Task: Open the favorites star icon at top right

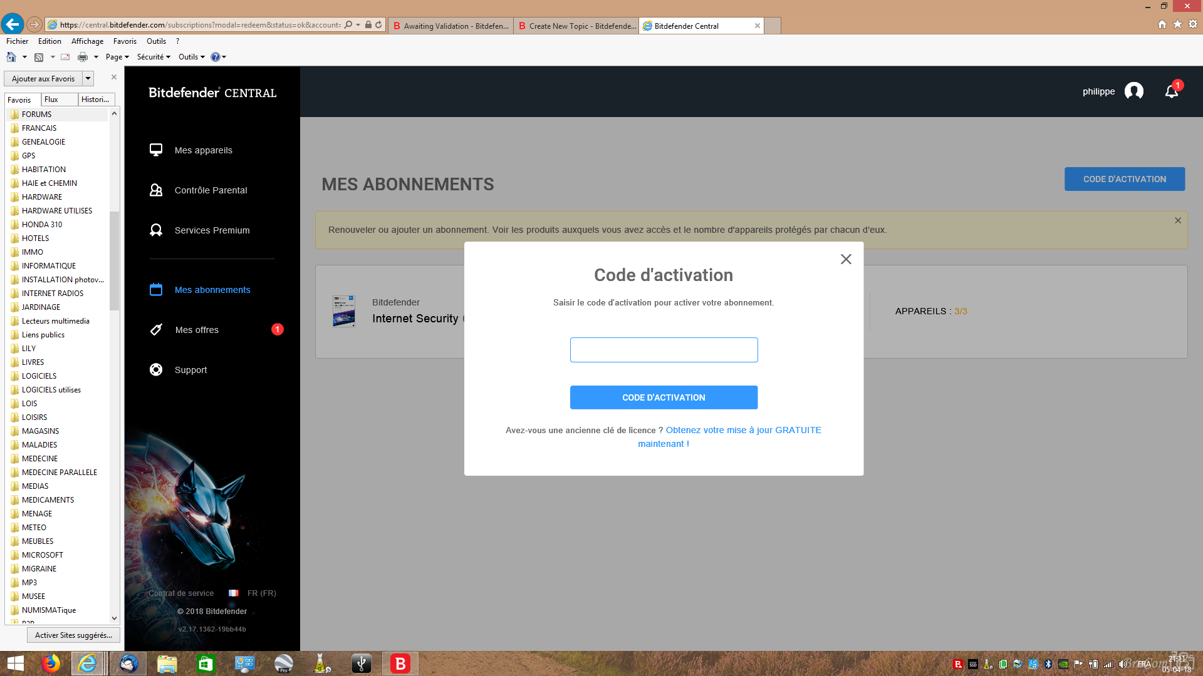Action: click(1177, 24)
